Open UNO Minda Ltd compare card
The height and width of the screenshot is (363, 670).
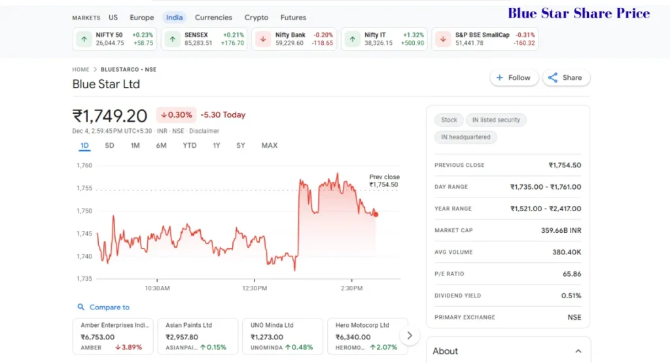pyautogui.click(x=283, y=336)
